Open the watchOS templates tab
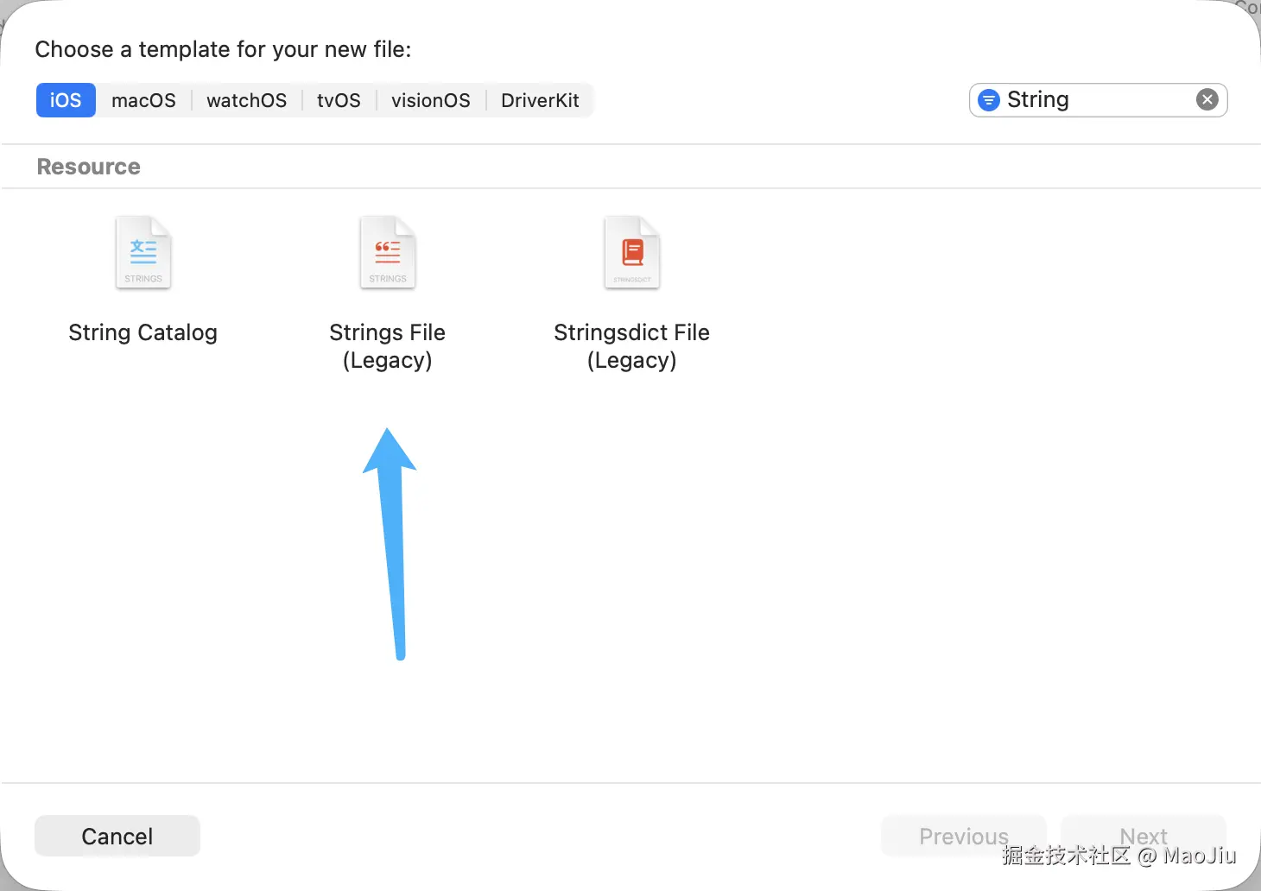This screenshot has height=891, width=1261. click(246, 100)
